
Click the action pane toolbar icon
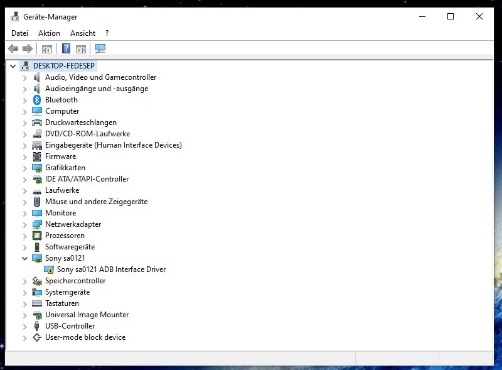[81, 49]
